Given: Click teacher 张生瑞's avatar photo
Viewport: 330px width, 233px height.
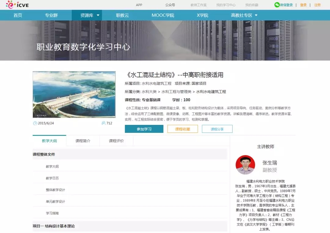Looking at the screenshot, I should [x=245, y=165].
